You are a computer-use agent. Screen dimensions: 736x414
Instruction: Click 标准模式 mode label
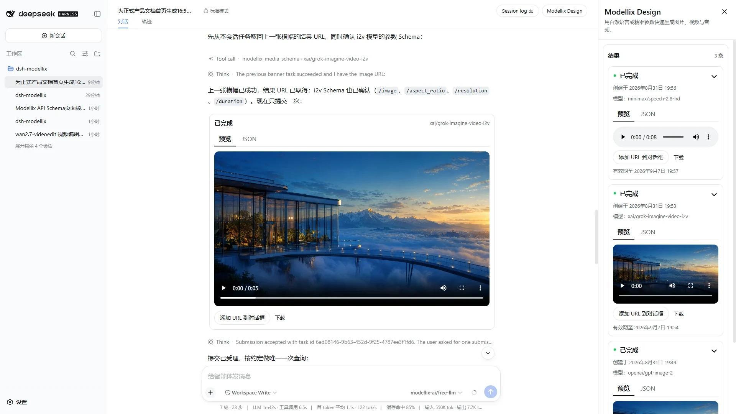click(216, 11)
